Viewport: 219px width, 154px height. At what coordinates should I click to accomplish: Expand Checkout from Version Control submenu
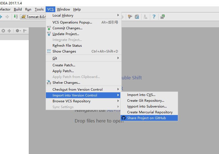point(84,89)
